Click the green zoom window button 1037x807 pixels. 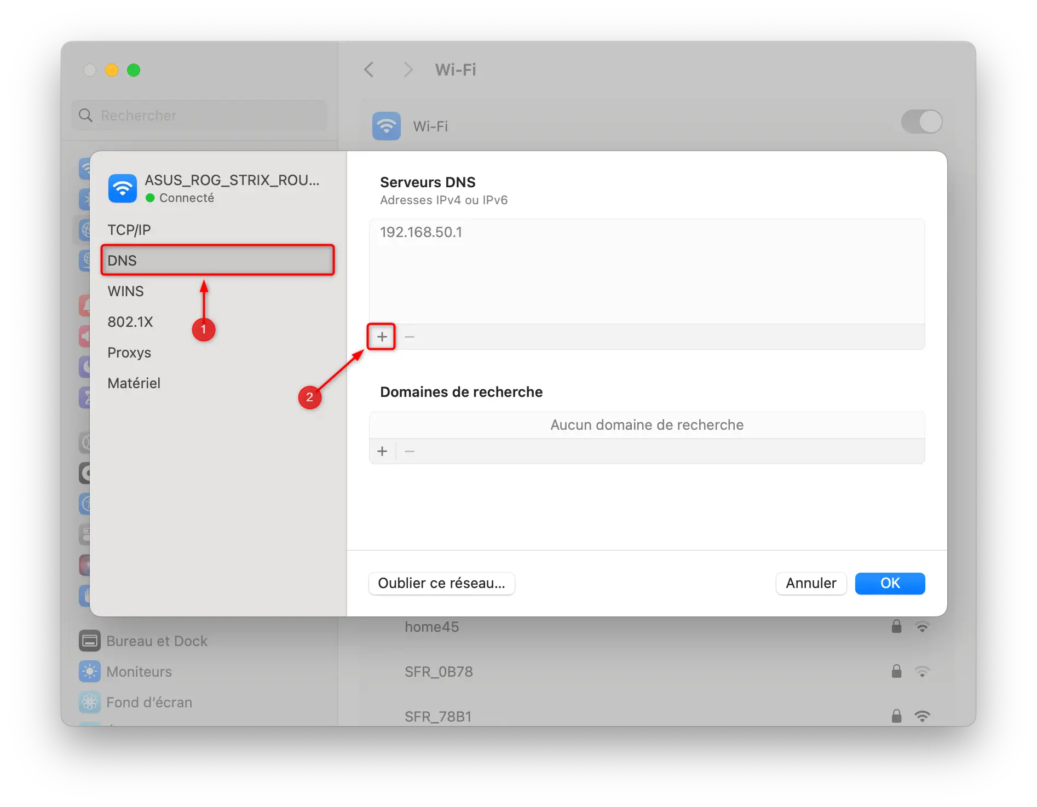[x=134, y=70]
